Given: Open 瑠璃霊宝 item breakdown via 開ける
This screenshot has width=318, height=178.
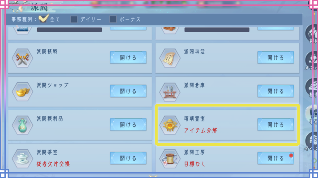Looking at the screenshot, I should [276, 125].
